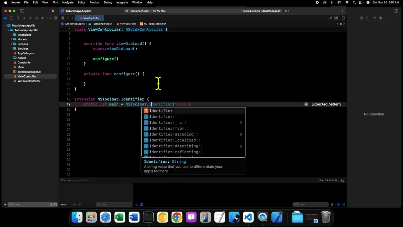Show the File inspector
Screen dimensions: 403x227
tap(361, 18)
